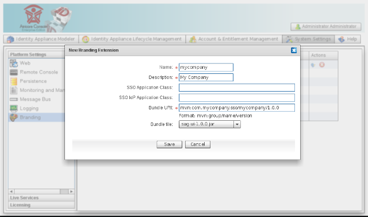
Task: Click the sidebar scroll right arrow
Action: [71, 192]
